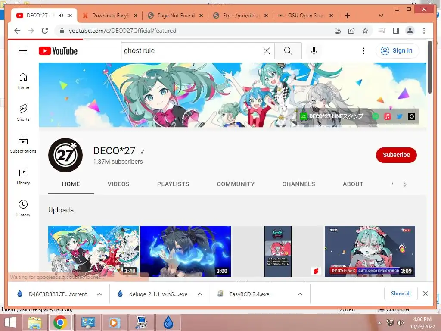Open the channel CHANNELS tab
Image resolution: width=441 pixels, height=331 pixels.
click(x=298, y=184)
